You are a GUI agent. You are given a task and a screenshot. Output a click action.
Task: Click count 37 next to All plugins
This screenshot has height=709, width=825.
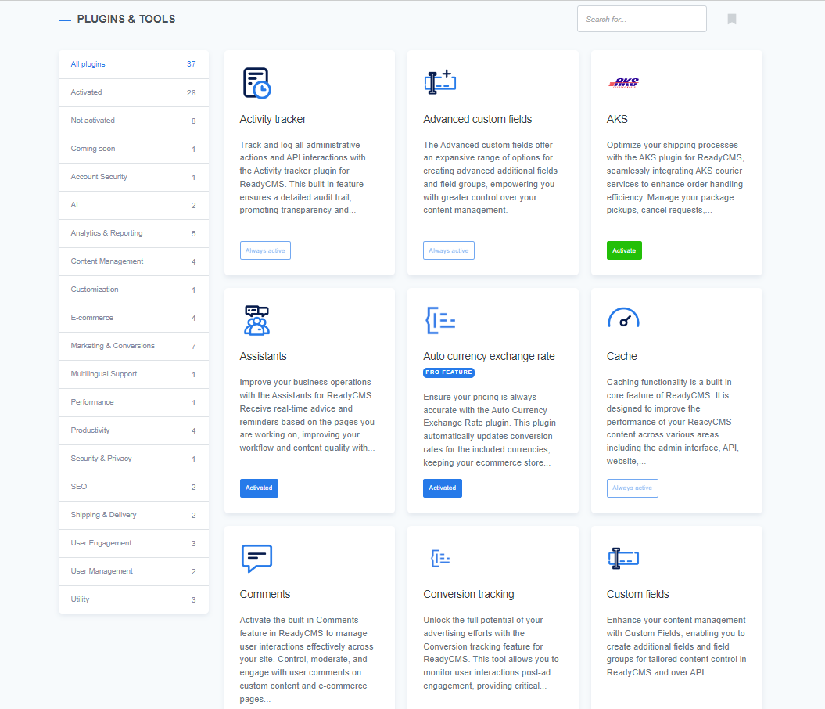[x=192, y=64]
